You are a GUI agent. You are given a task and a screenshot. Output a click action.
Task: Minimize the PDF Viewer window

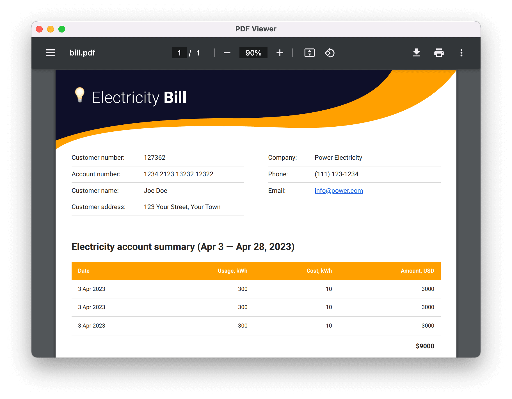pos(51,29)
